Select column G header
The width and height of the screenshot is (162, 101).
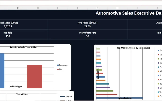(97, 8)
